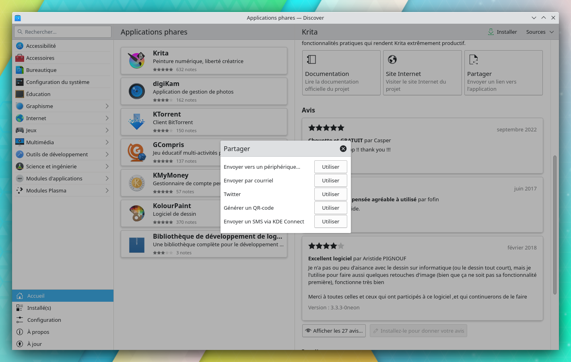Use Twitter sharing option

[330, 194]
